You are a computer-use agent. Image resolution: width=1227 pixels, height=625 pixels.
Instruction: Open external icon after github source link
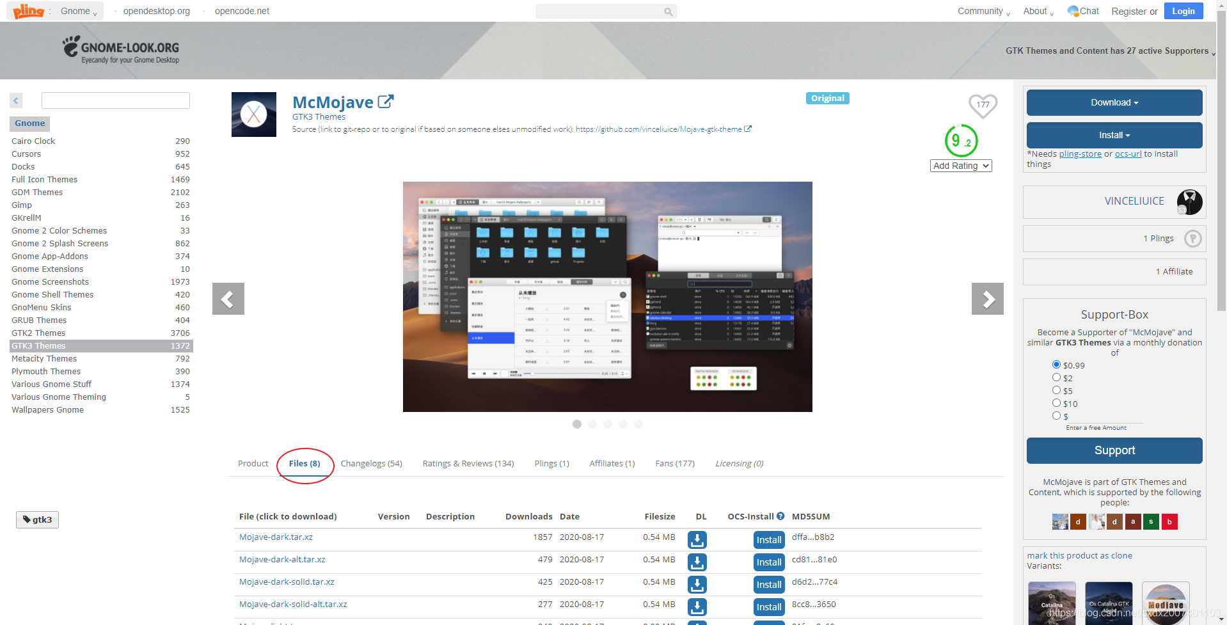(748, 129)
